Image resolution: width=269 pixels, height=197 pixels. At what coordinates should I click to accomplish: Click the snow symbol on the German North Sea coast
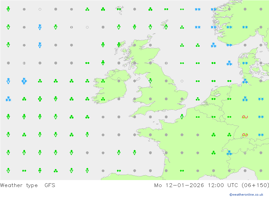(x=245, y=81)
